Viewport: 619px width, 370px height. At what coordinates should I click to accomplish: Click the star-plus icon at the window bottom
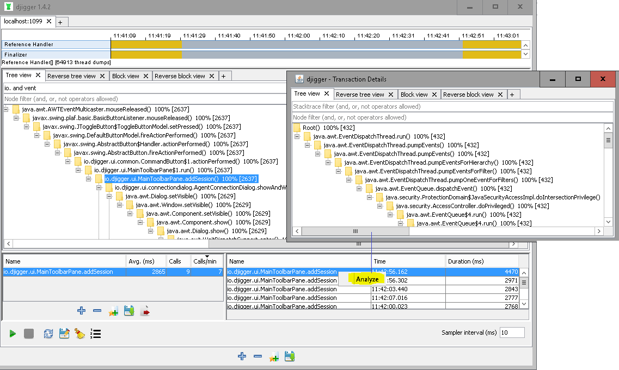click(x=274, y=356)
